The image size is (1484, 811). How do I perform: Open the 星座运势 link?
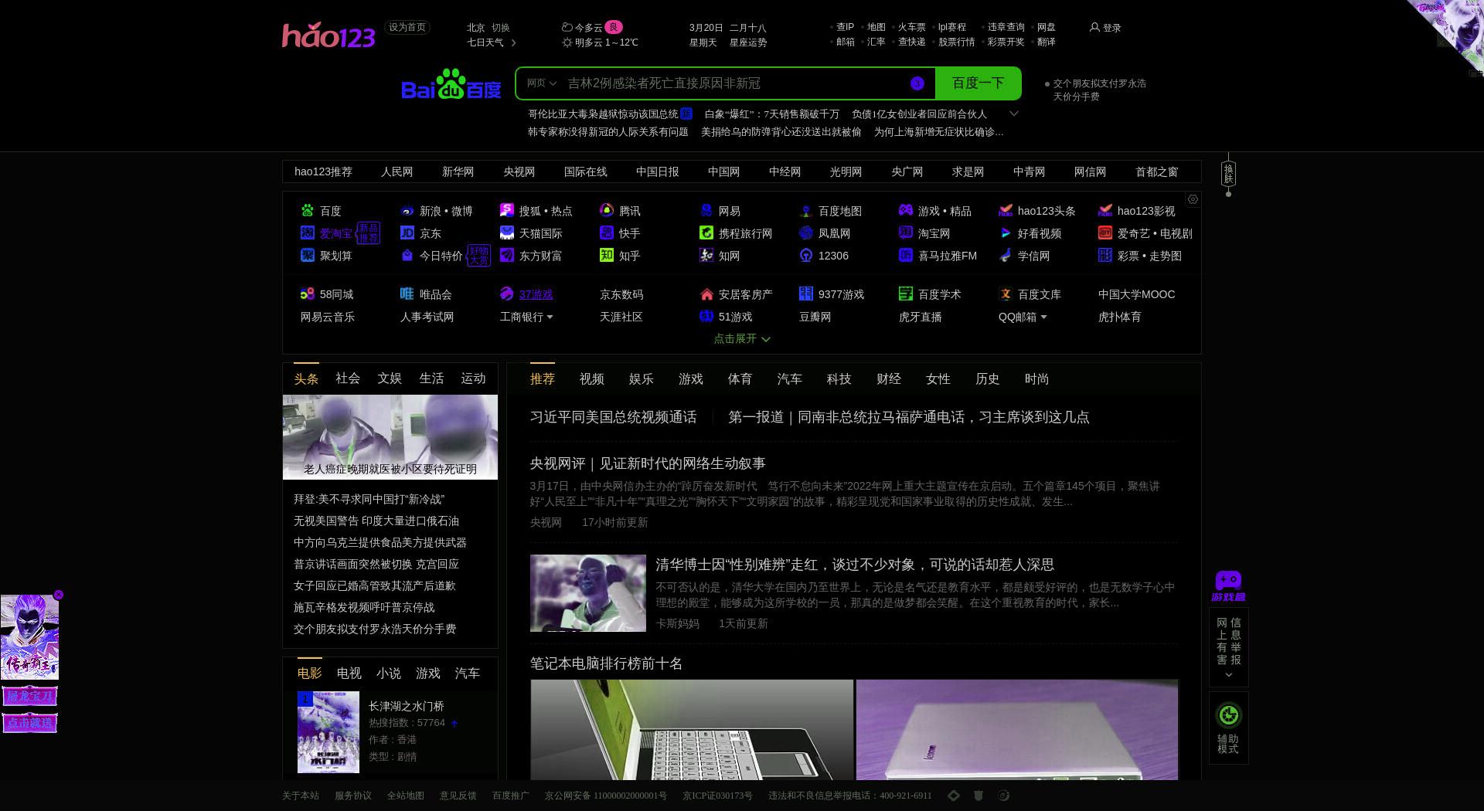[747, 42]
